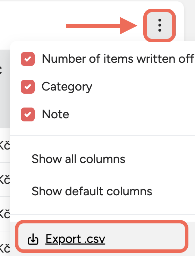Choose Show all columns
This screenshot has height=256, width=195.
78,159
